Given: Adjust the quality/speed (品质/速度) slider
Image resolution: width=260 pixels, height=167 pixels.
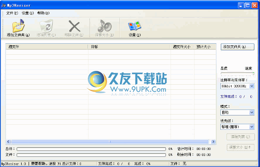Looking at the screenshot, I should 237,73.
